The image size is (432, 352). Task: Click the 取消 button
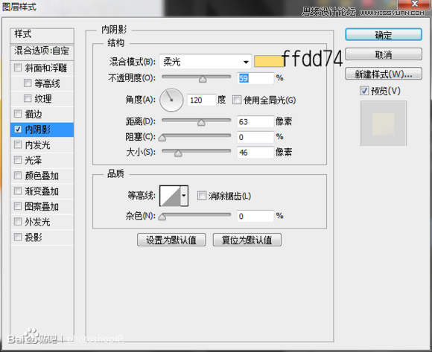384,54
